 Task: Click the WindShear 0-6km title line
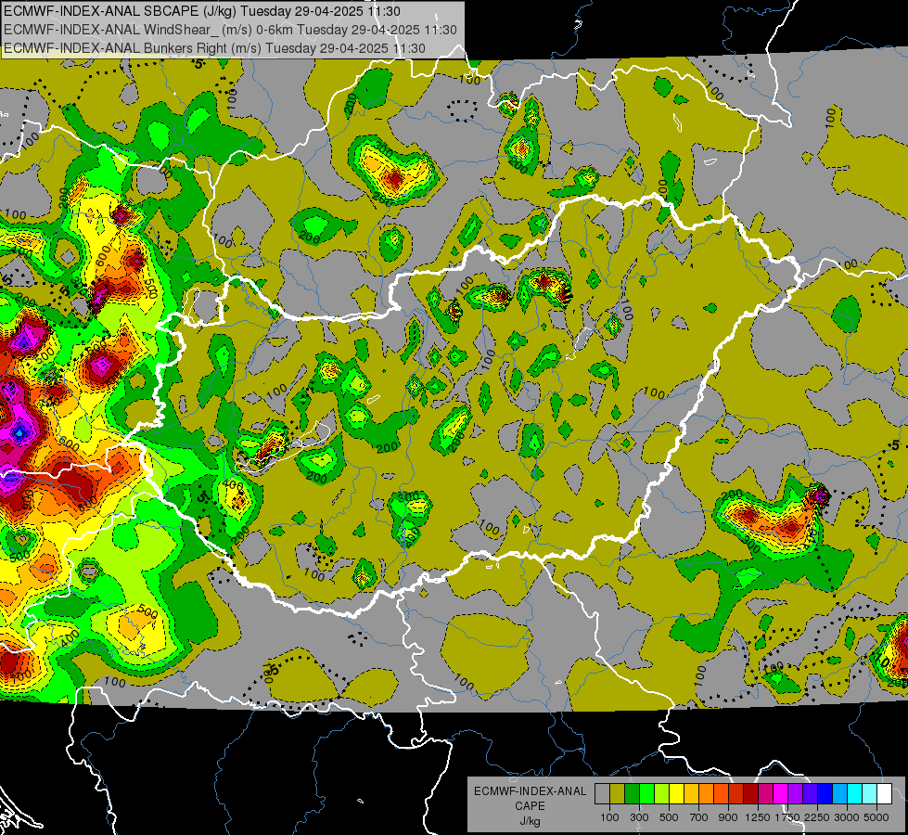coord(230,30)
